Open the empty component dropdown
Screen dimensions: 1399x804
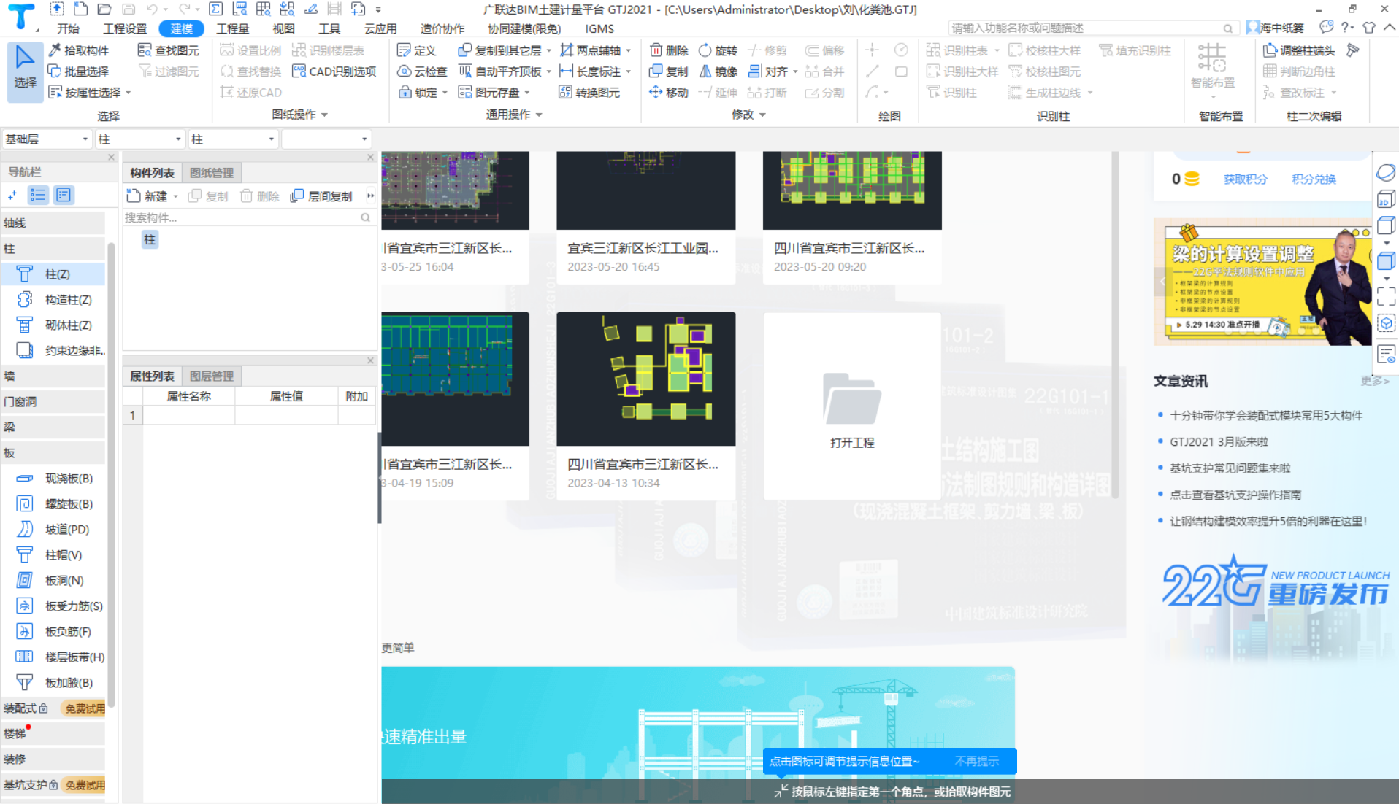point(326,139)
